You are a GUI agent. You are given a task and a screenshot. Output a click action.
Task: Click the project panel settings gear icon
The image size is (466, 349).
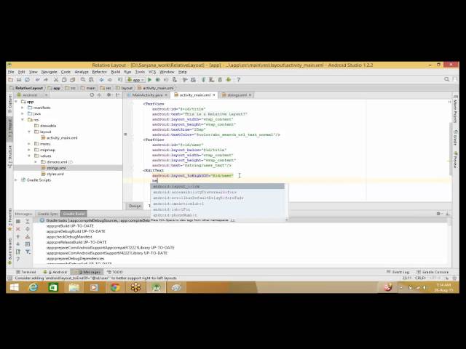pyautogui.click(x=109, y=95)
